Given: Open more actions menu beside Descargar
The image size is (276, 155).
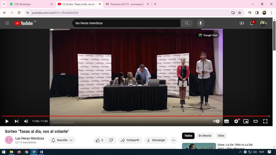Looking at the screenshot, I should click(173, 140).
